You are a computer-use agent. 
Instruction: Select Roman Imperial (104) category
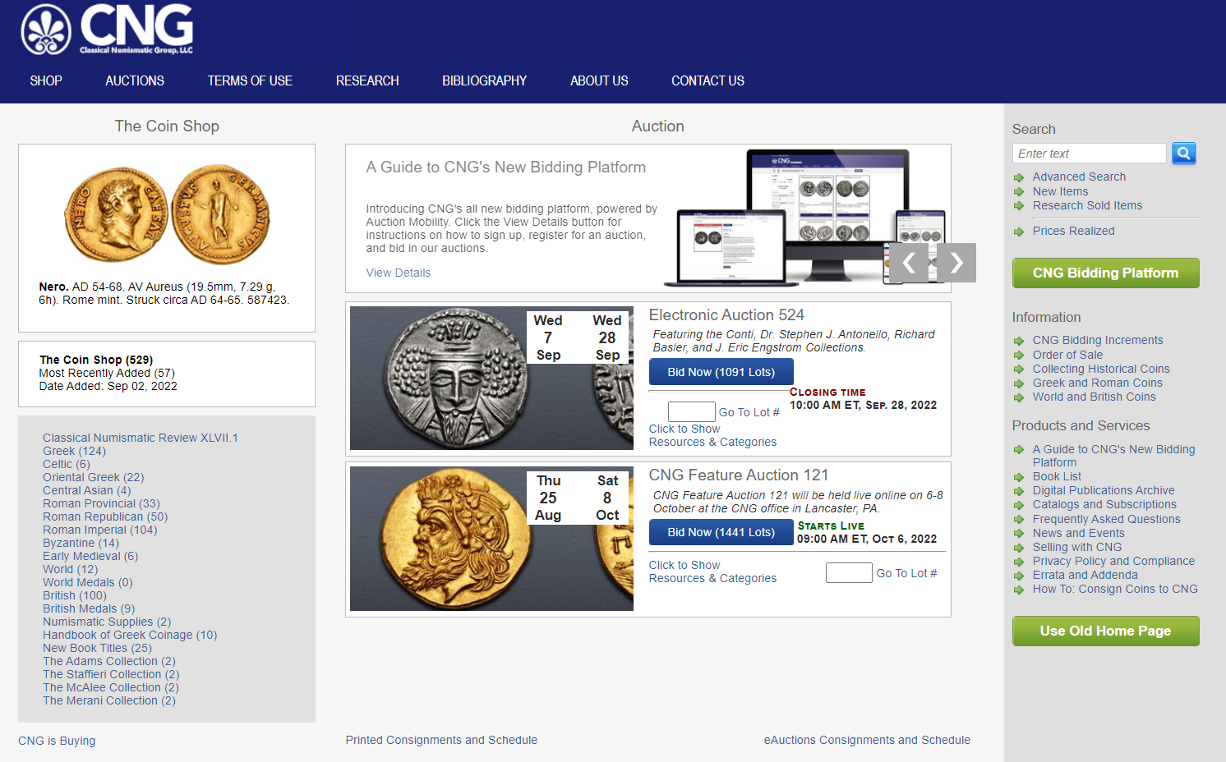[99, 530]
